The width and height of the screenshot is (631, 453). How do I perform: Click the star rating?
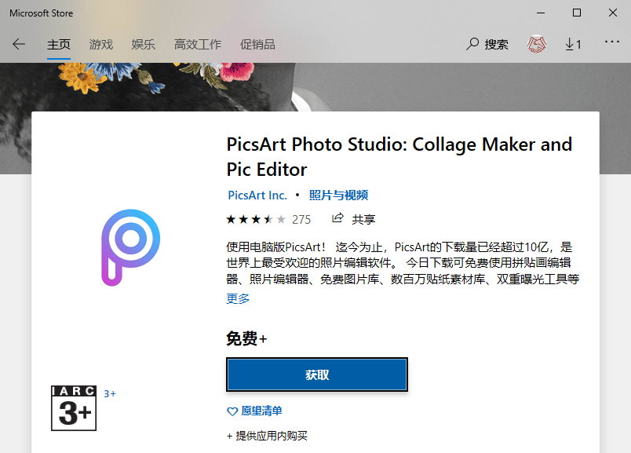pos(256,220)
